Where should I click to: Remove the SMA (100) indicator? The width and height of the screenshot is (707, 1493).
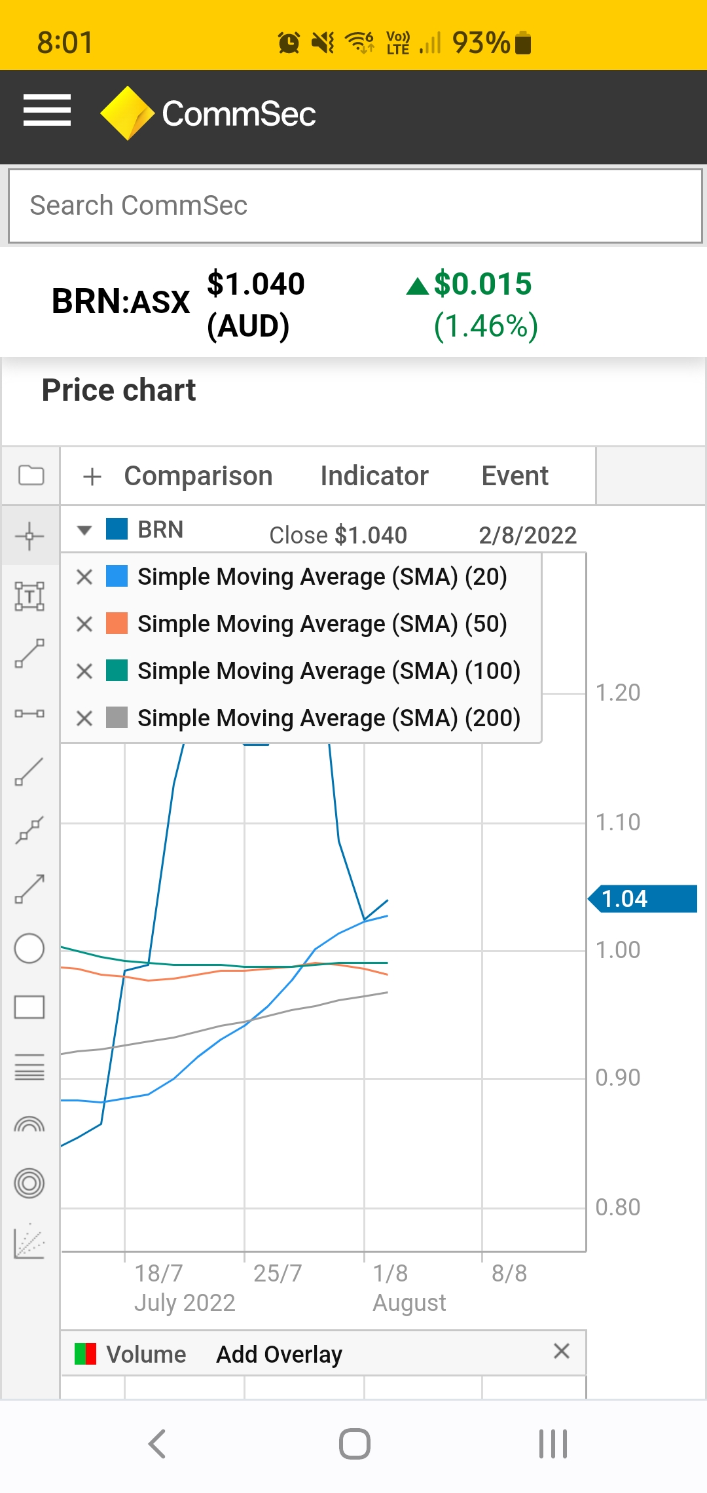84,671
